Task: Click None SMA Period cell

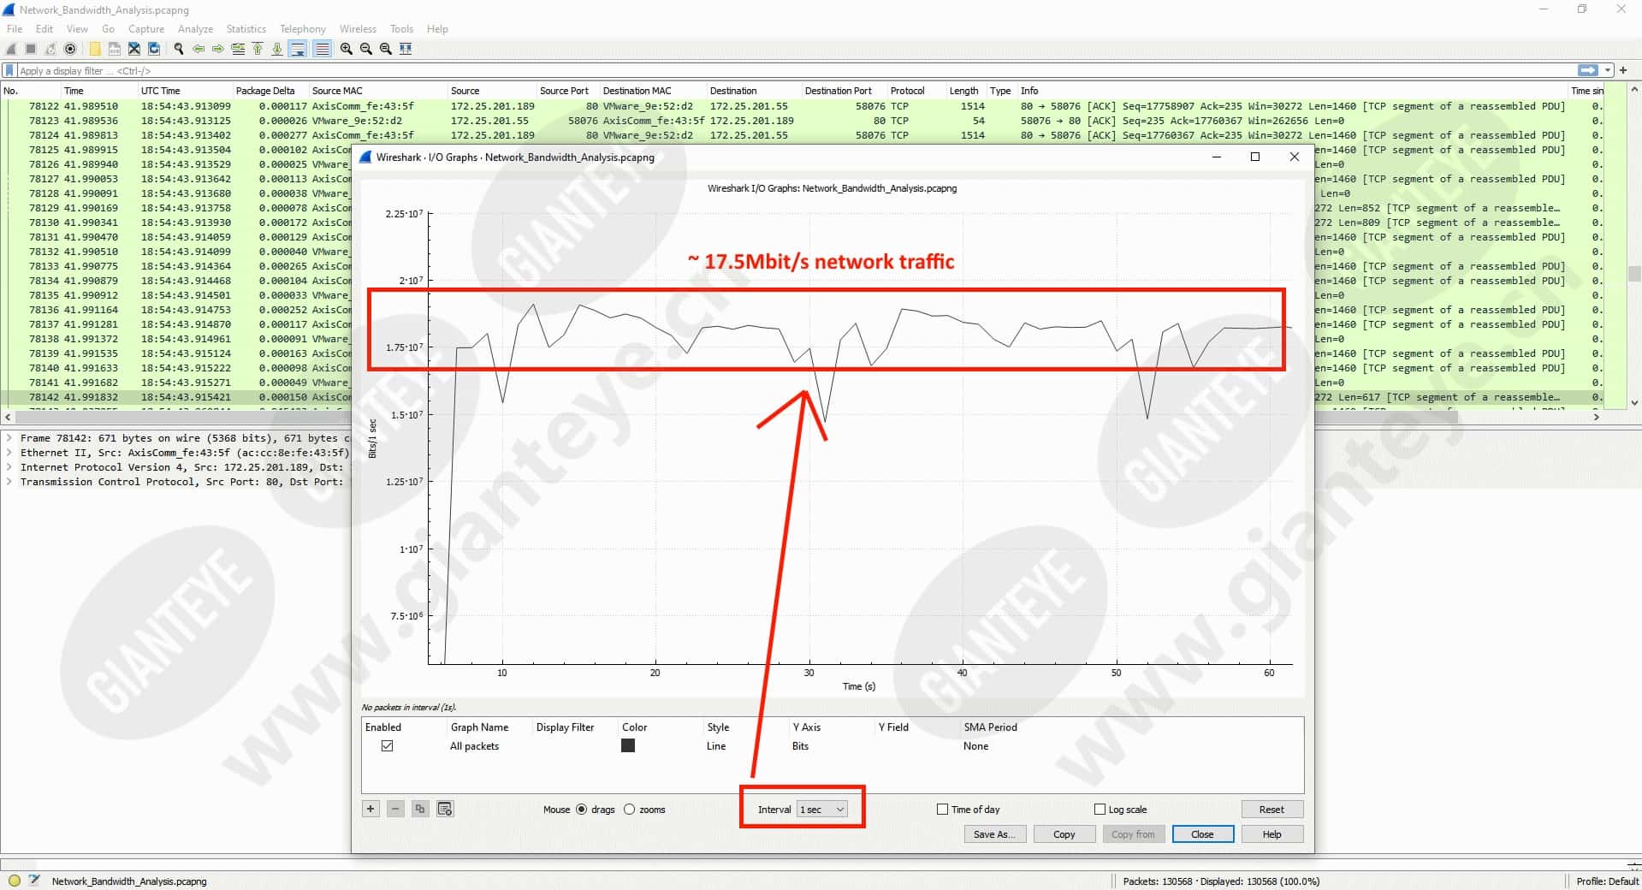Action: point(975,746)
